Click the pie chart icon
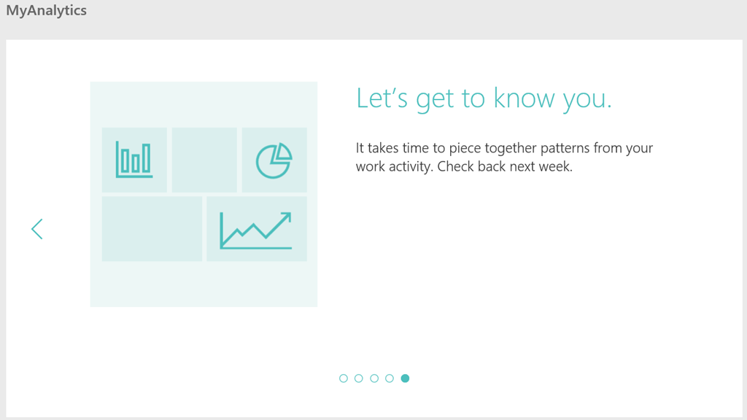 (x=273, y=161)
